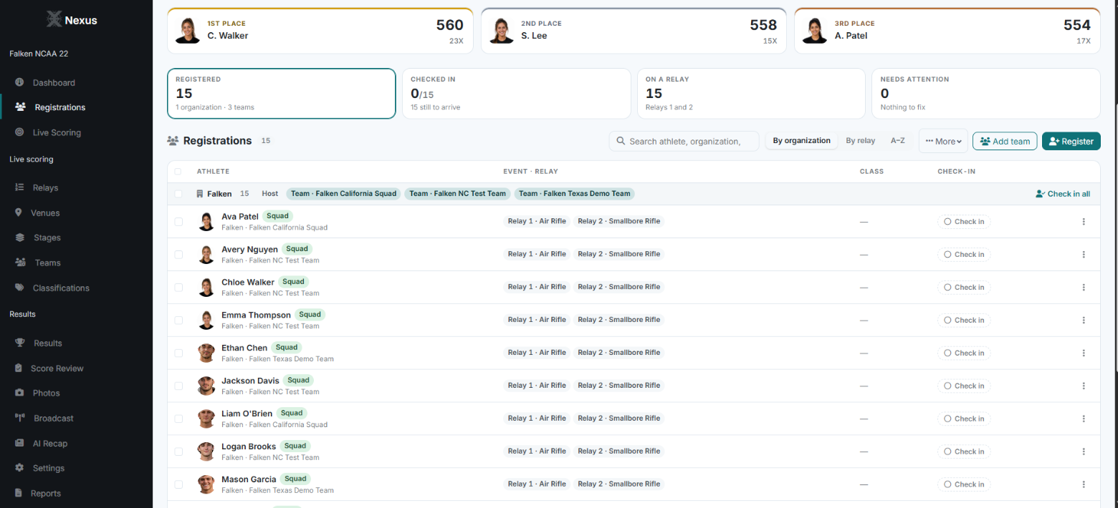Tick the Falken organization group checkbox
The width and height of the screenshot is (1118, 508).
pos(178,194)
